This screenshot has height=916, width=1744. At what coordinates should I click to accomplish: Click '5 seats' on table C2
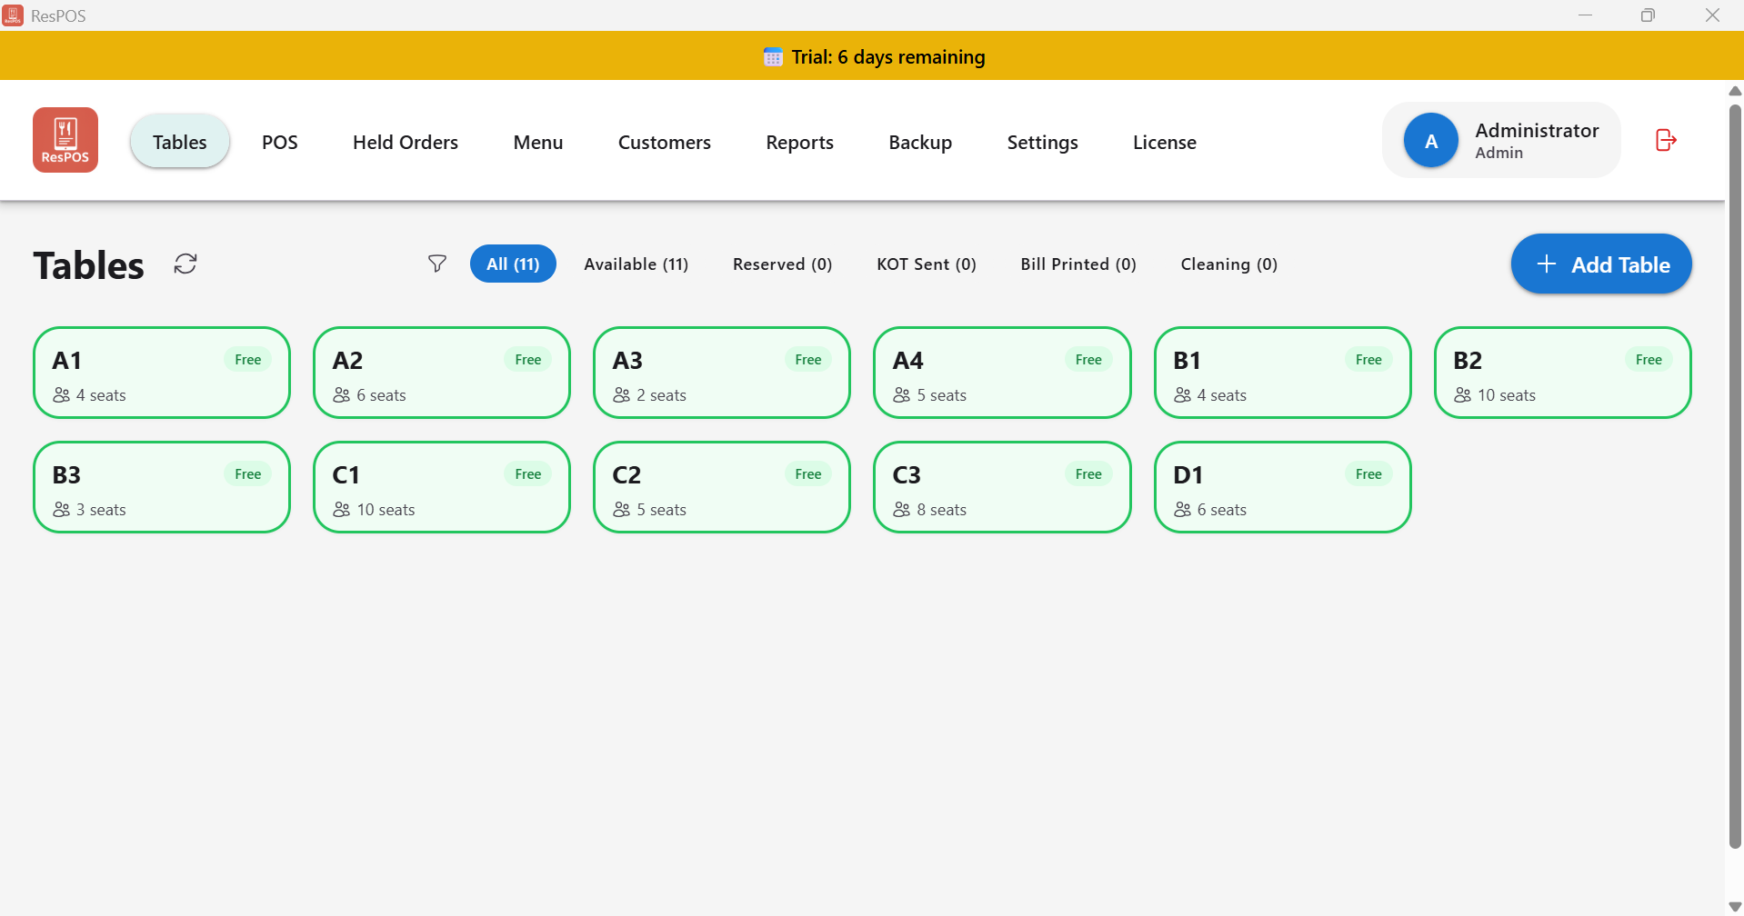click(661, 510)
